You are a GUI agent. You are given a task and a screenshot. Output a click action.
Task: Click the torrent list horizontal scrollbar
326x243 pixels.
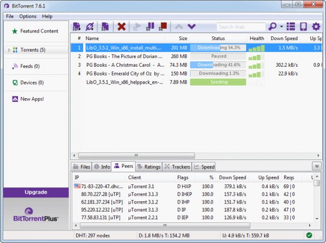point(136,156)
